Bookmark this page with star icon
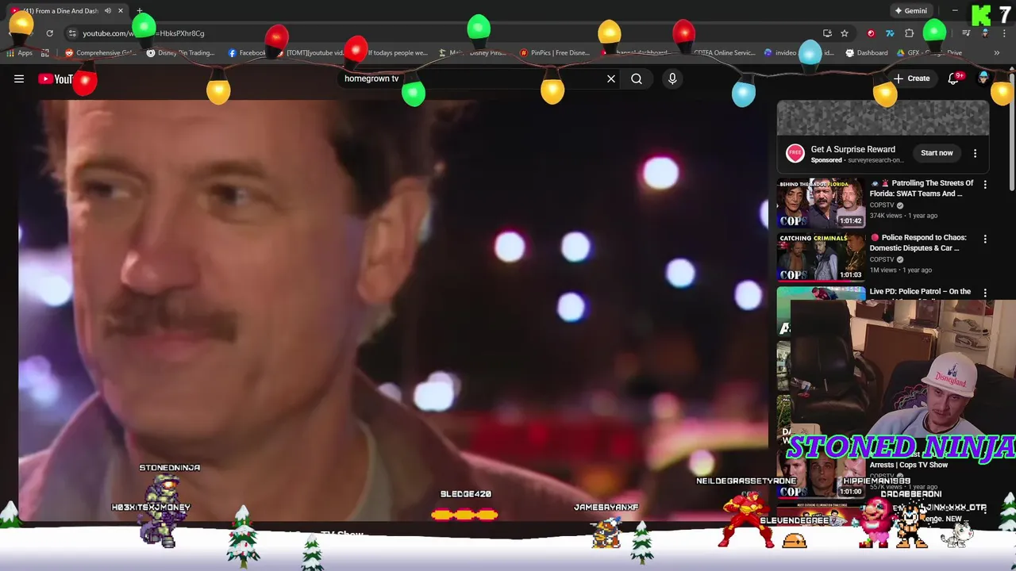This screenshot has width=1016, height=571. click(x=845, y=33)
